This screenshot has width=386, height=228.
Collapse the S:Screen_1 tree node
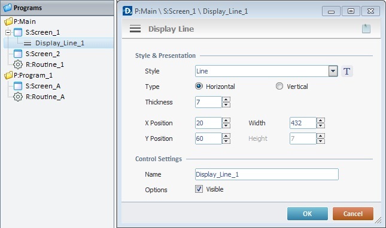[x=8, y=32]
